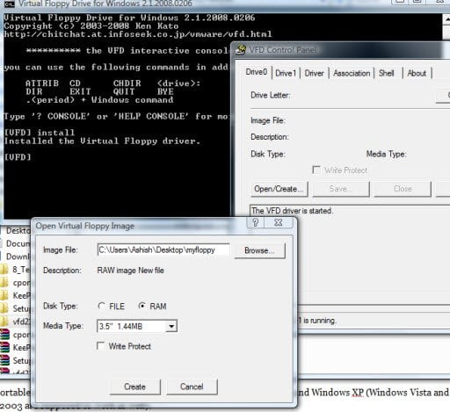Viewport: 450px width, 412px height.
Task: Click the '[VFD] install' console line
Action: [x=40, y=133]
